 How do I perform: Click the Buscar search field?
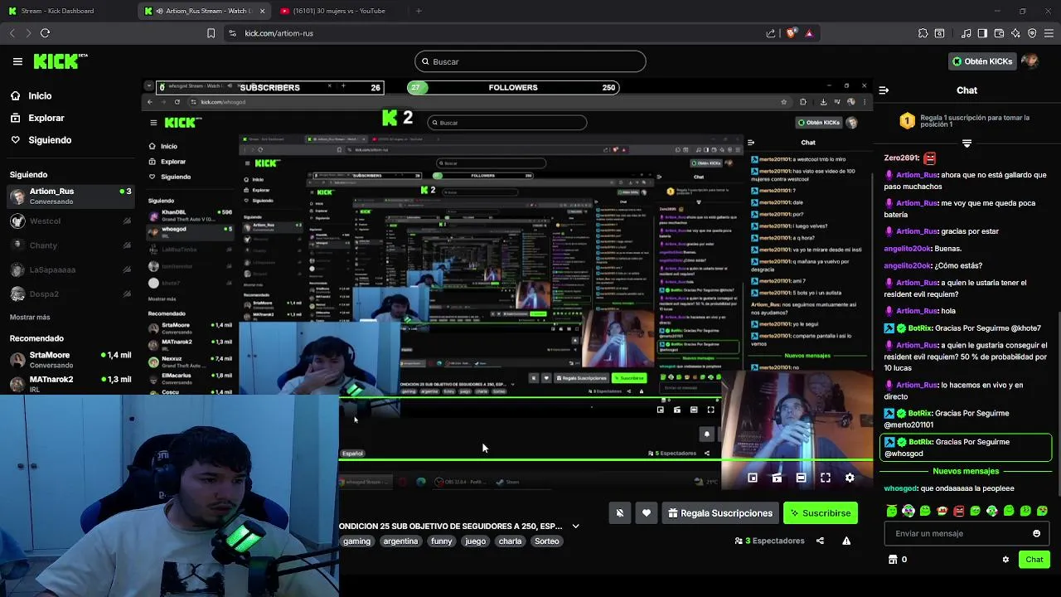tap(530, 61)
